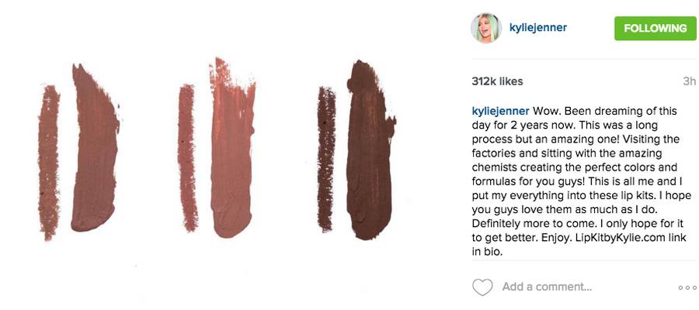This screenshot has width=699, height=310.
Task: View the 312k likes list
Action: coord(498,81)
